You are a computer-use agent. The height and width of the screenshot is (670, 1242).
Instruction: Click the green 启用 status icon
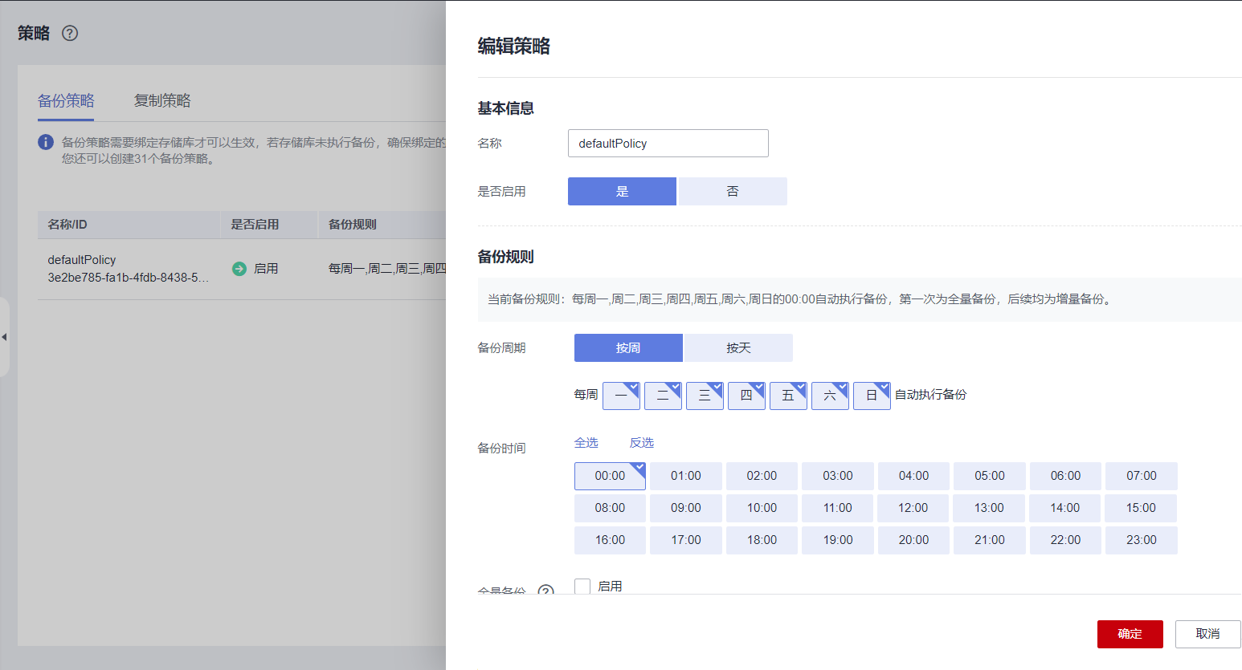tap(239, 269)
